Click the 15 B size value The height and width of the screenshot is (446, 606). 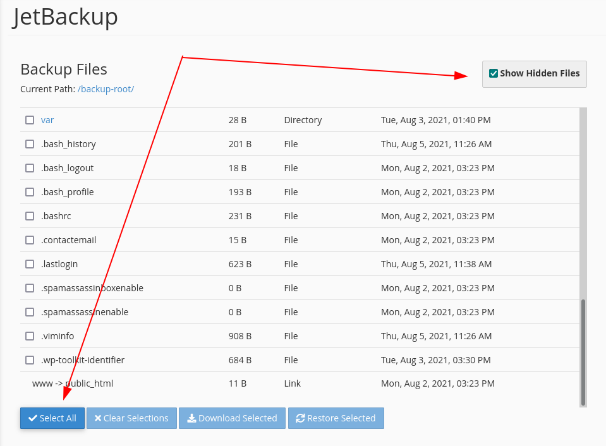click(238, 240)
